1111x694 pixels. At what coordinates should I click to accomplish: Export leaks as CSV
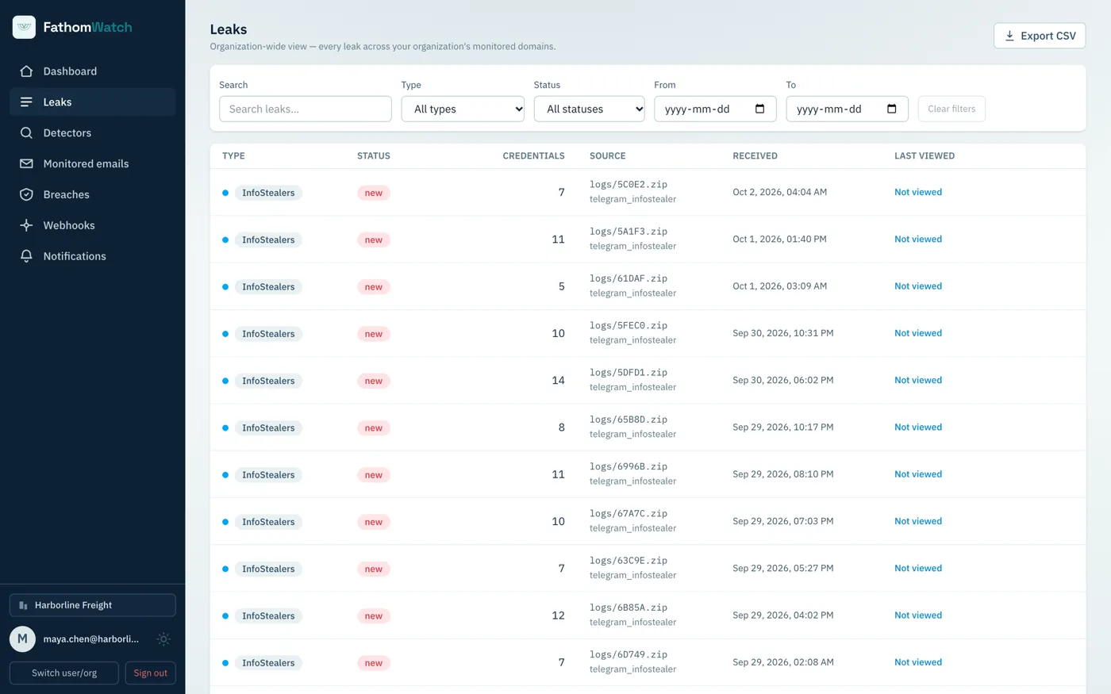click(1040, 36)
